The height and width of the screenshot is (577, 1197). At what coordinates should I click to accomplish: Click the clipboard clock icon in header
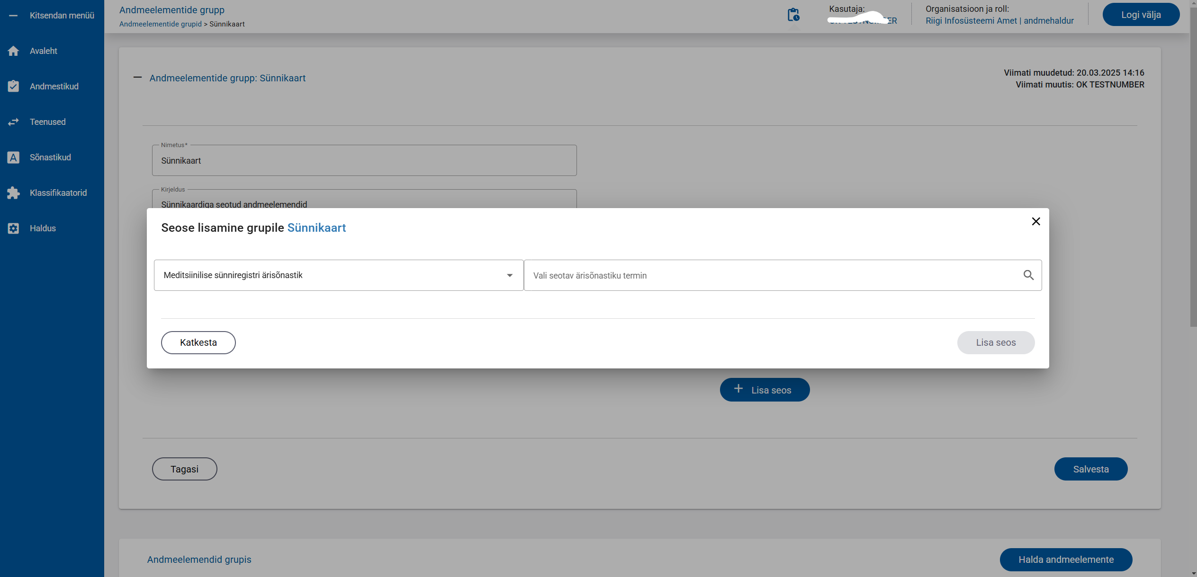793,15
